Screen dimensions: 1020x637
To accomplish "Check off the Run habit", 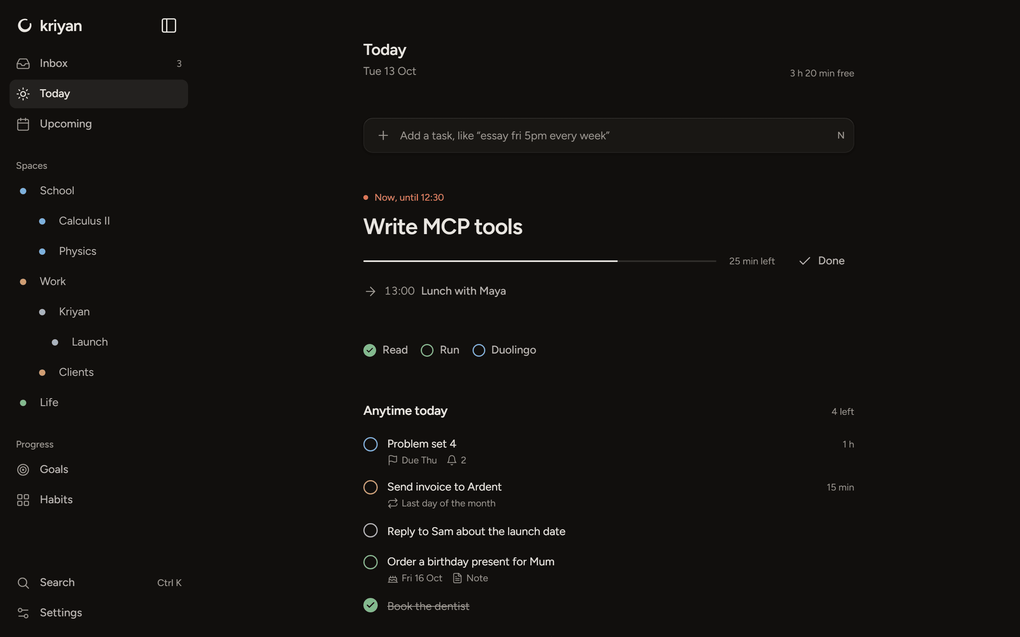I will 427,350.
